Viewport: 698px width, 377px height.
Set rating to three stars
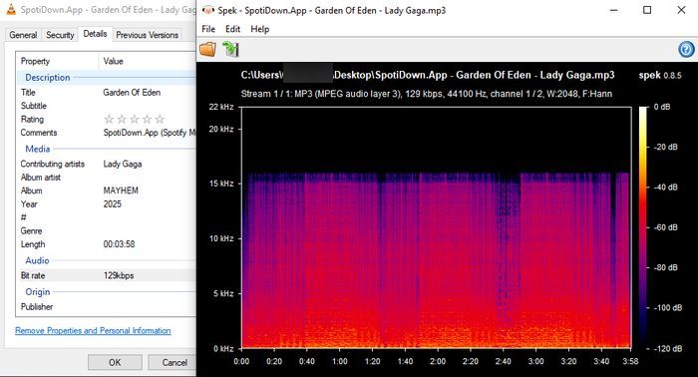(134, 119)
